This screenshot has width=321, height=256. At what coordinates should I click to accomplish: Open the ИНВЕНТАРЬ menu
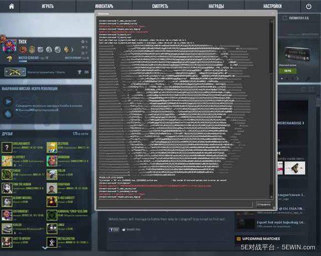pyautogui.click(x=104, y=6)
